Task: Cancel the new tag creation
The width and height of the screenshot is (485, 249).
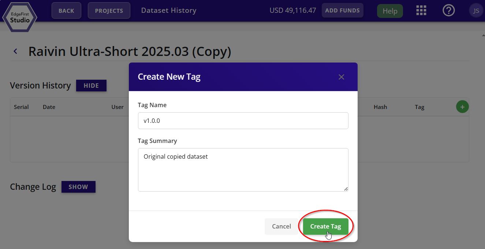Action: point(281,226)
